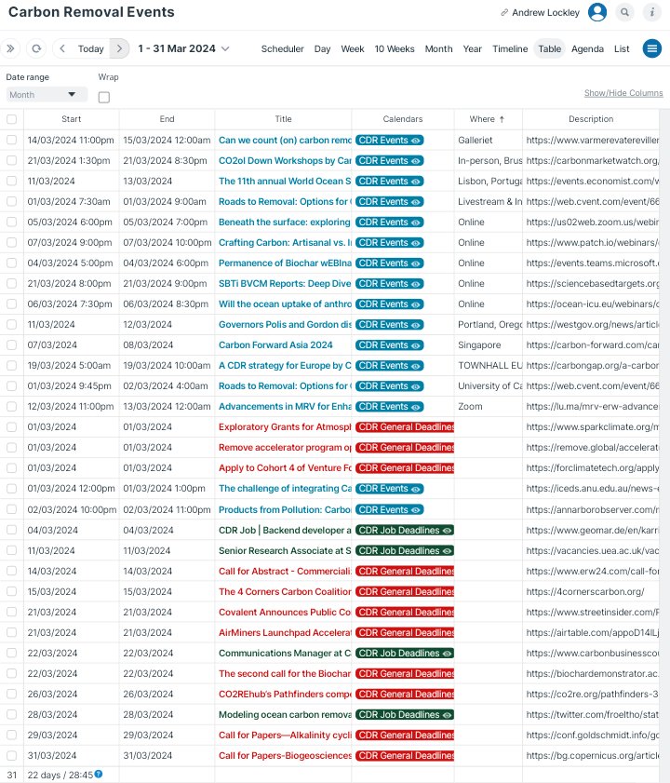This screenshot has height=783, width=670.
Task: Click eye icon on Senior Research Associate tag
Action: (447, 551)
